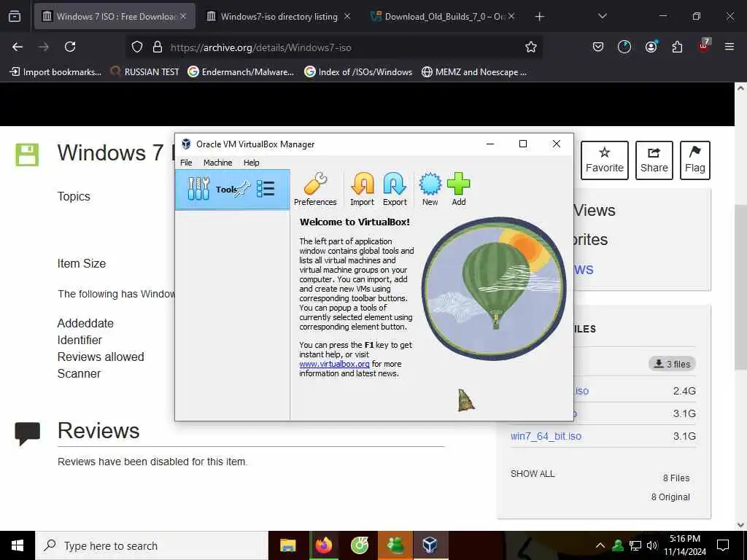Open the Firefox hamburger application menu
747x560 pixels.
pyautogui.click(x=729, y=47)
